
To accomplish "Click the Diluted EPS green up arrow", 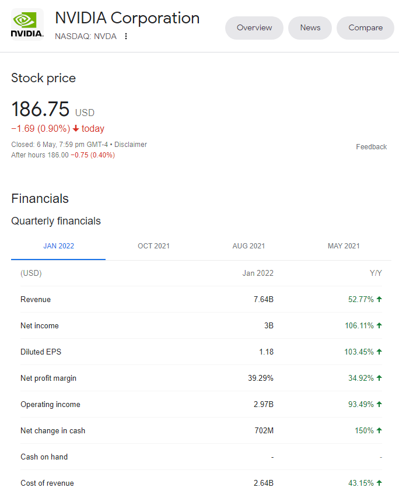I will pyautogui.click(x=379, y=352).
